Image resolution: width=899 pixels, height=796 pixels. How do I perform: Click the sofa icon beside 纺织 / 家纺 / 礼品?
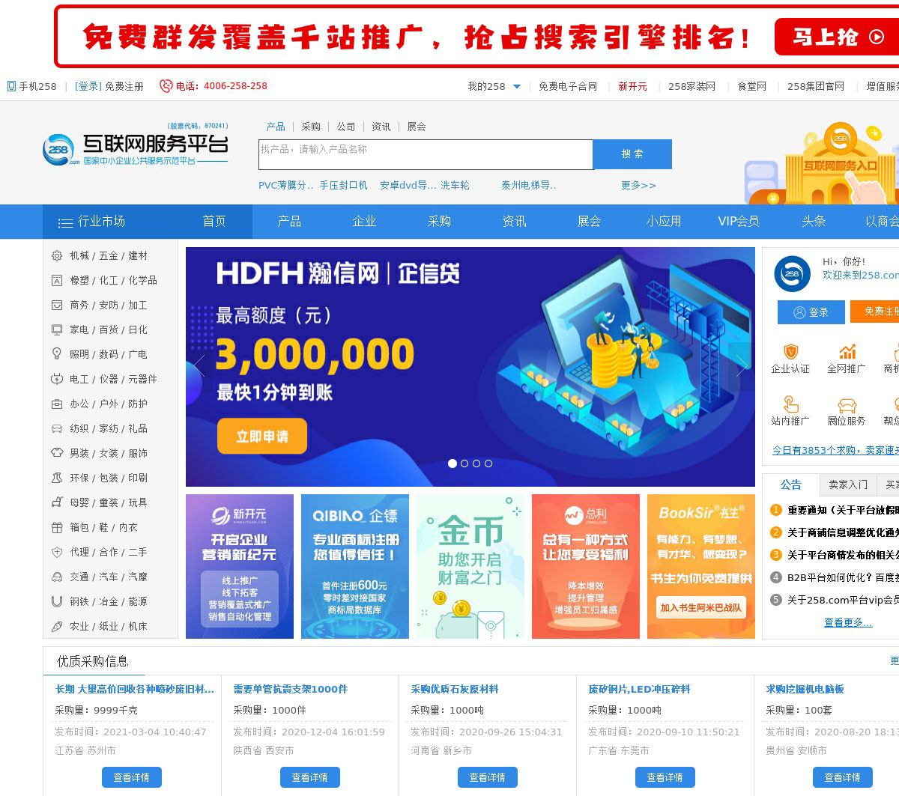click(57, 428)
